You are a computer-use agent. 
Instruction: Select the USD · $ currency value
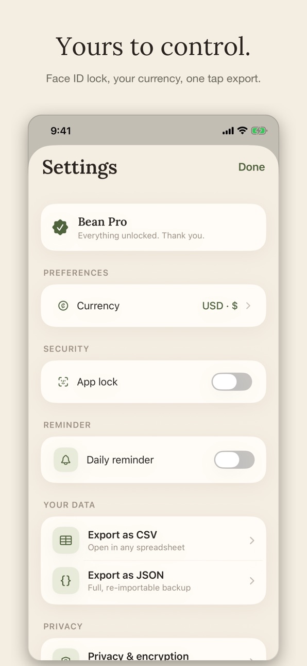point(220,306)
